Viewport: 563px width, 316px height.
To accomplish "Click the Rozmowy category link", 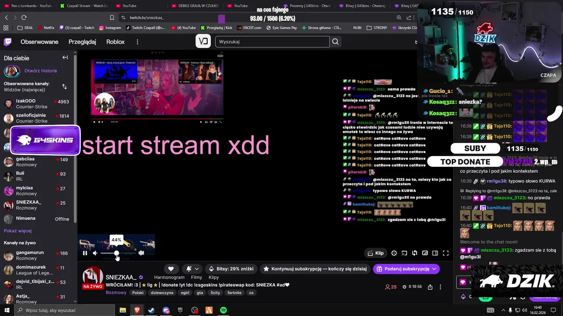I will (116, 292).
